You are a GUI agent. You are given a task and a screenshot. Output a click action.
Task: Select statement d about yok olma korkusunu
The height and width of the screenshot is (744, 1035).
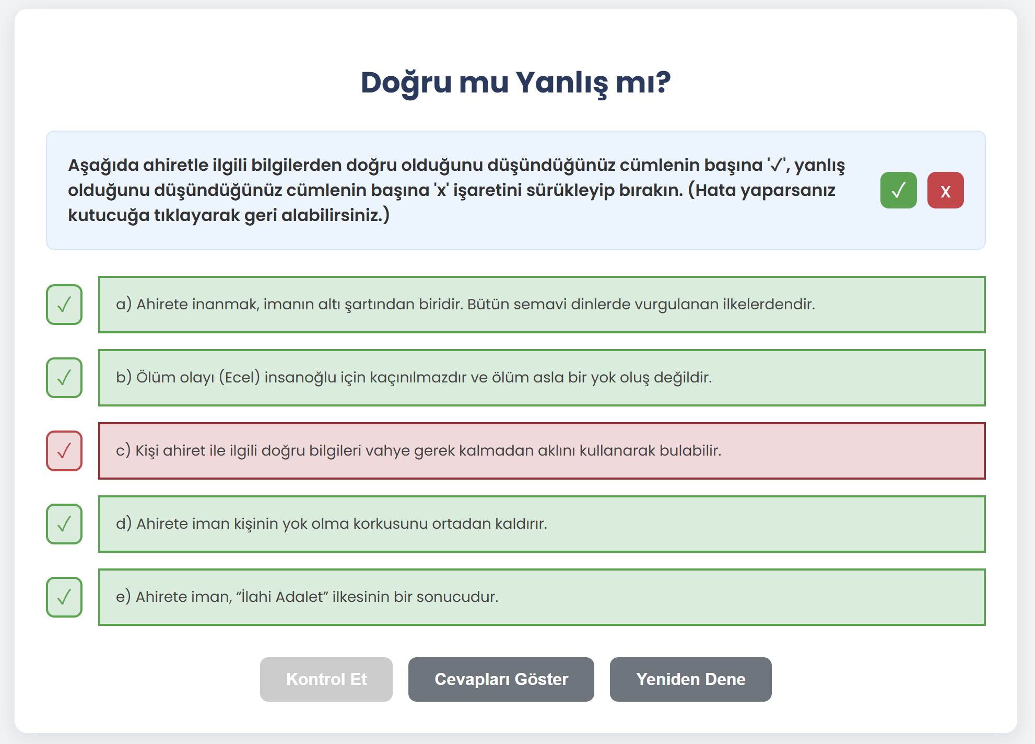pyautogui.click(x=542, y=524)
